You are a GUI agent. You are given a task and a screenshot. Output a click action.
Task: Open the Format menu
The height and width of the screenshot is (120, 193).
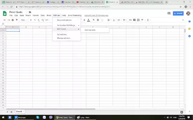point(36,15)
